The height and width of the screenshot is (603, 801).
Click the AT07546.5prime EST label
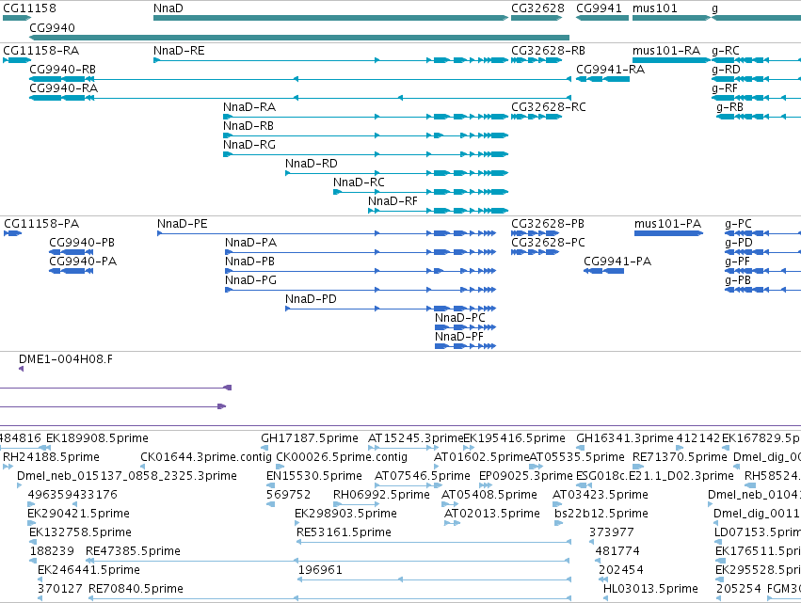pos(423,476)
